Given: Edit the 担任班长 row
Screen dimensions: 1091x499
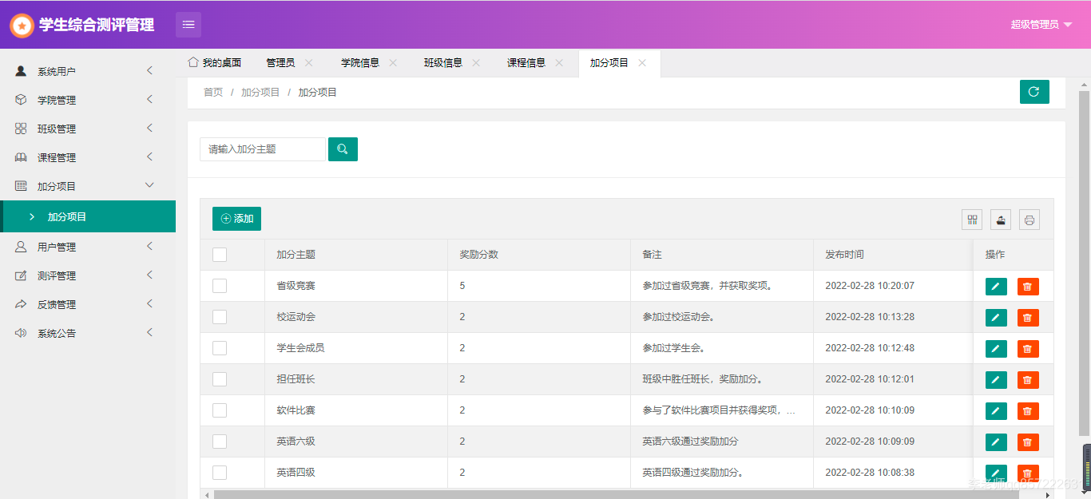Looking at the screenshot, I should [996, 380].
